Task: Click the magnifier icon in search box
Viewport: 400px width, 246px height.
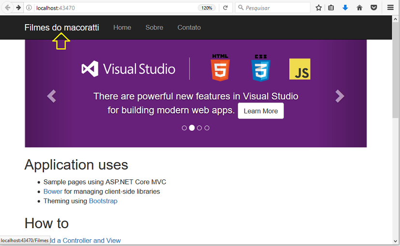Action: [x=241, y=8]
